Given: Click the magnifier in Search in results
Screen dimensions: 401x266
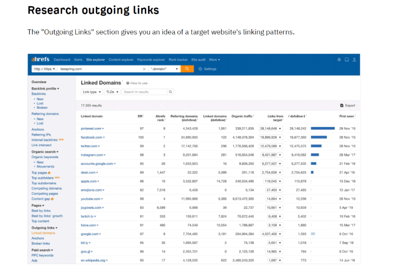Looking at the screenshot, I should pyautogui.click(x=170, y=92).
